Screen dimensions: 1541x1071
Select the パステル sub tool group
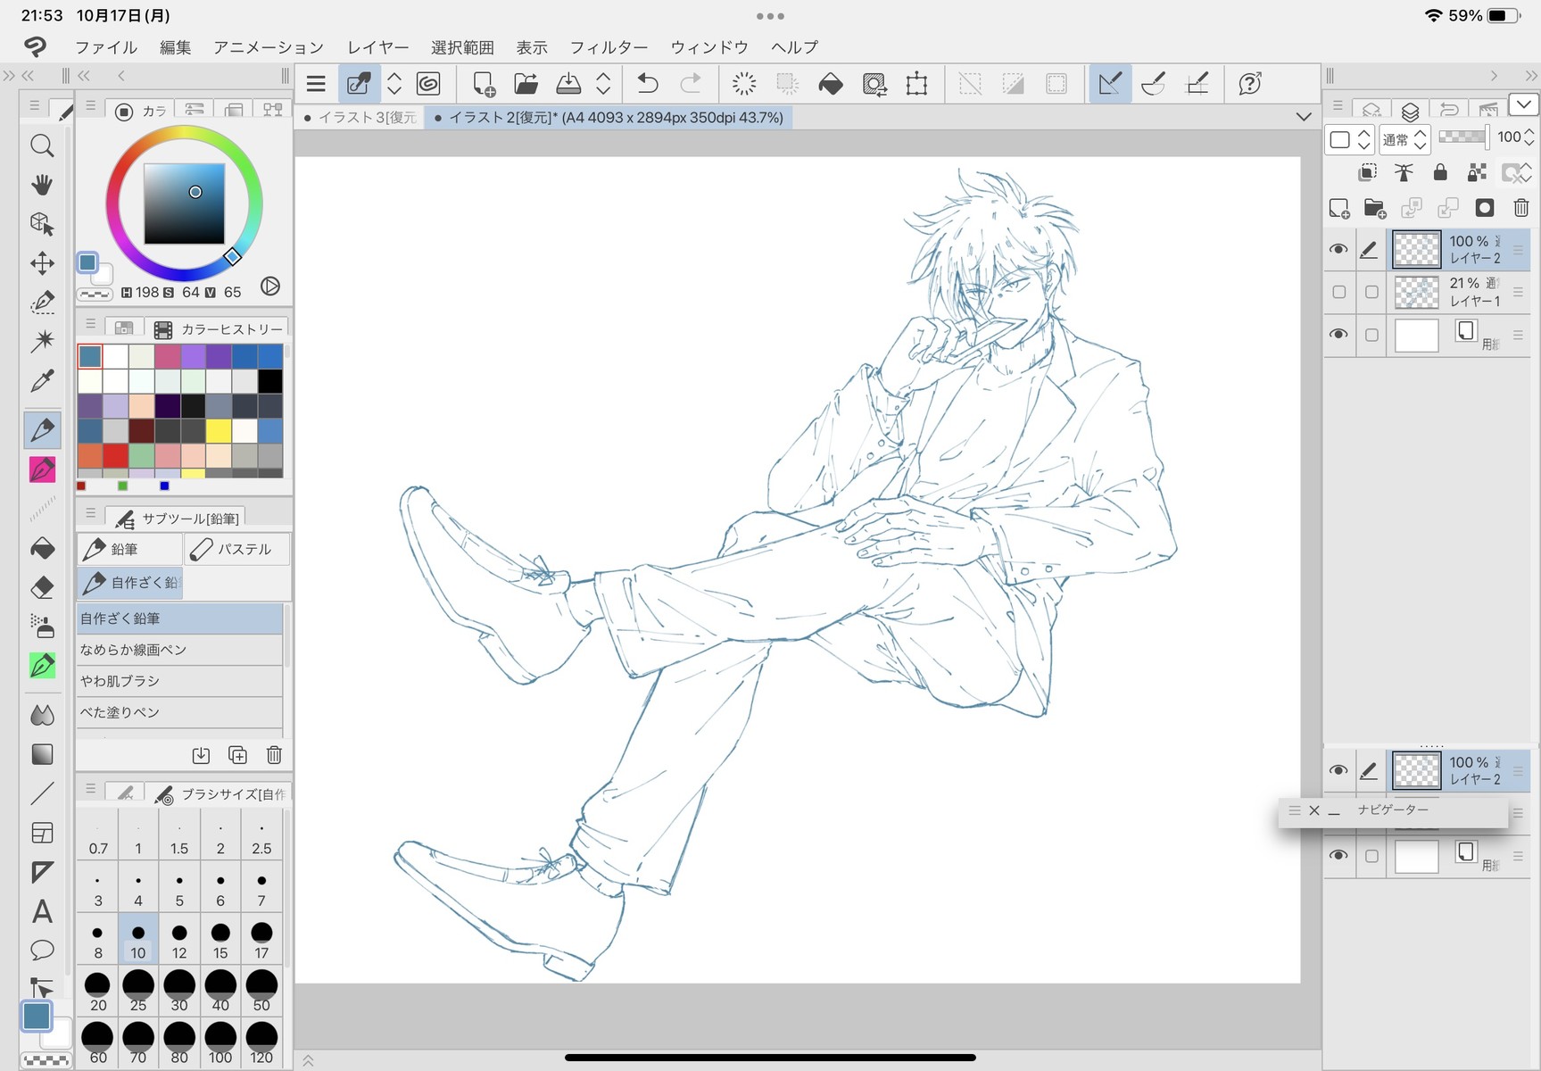(x=236, y=549)
